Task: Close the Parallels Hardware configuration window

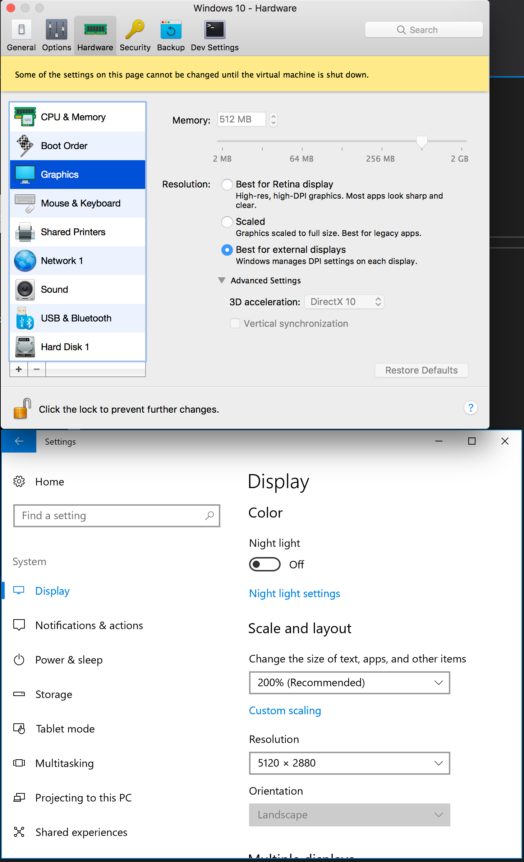Action: point(11,8)
